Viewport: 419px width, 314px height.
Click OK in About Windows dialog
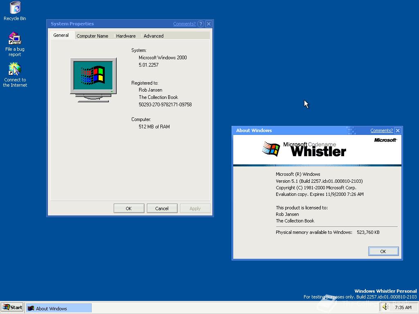click(x=383, y=251)
